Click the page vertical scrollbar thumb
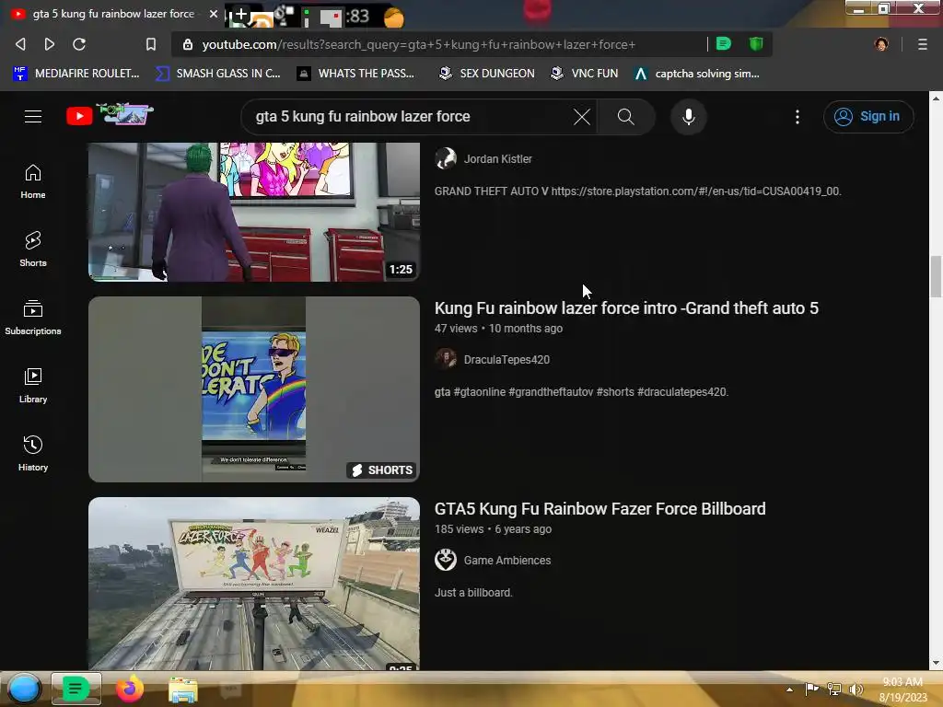 coord(936,276)
